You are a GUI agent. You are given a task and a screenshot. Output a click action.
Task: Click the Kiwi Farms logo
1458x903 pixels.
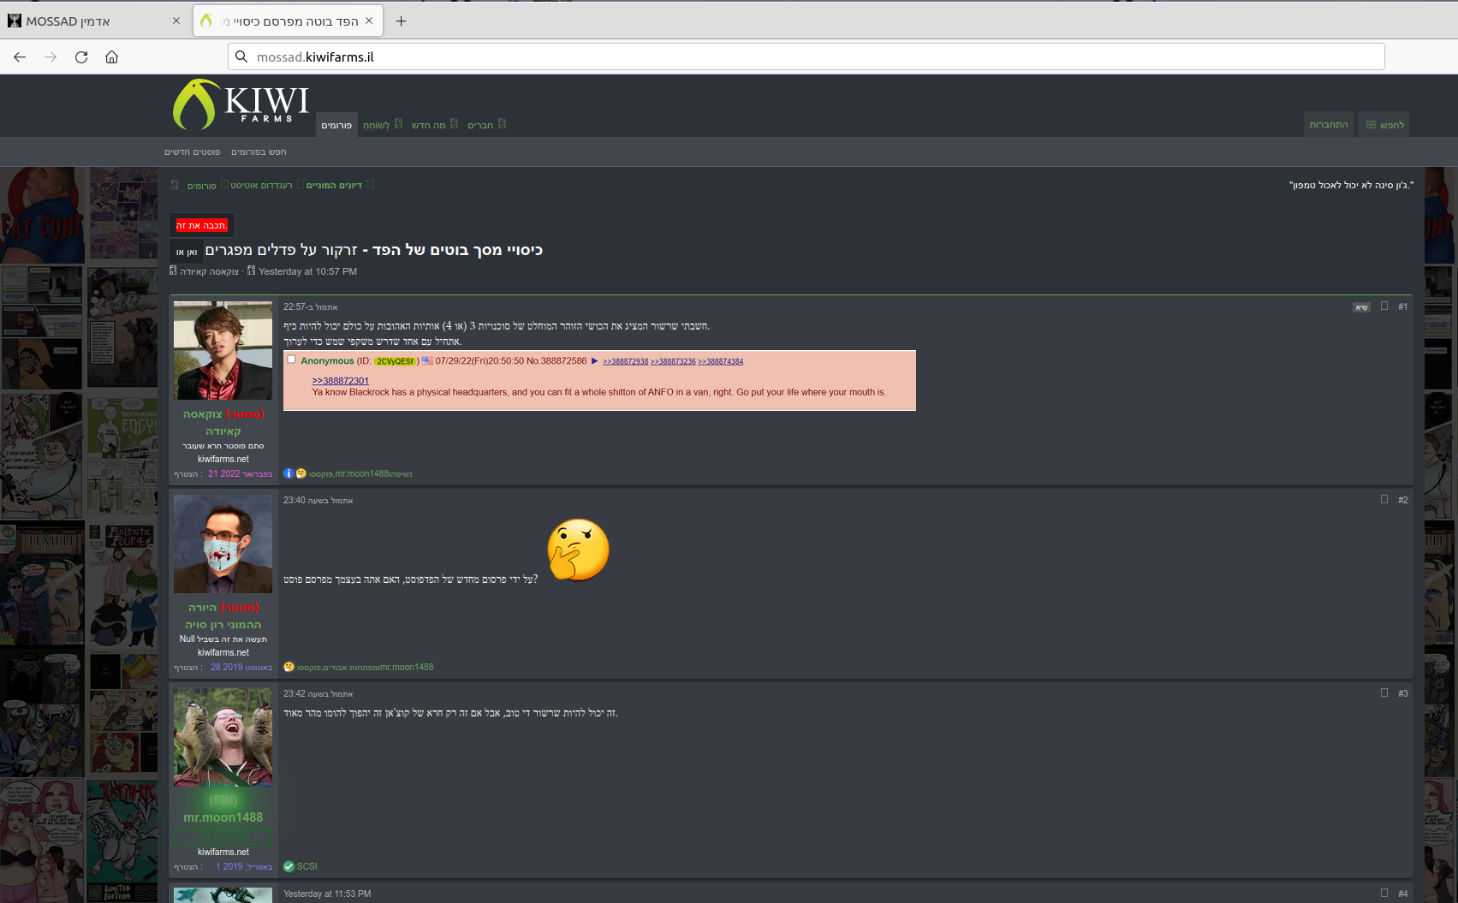tap(241, 104)
